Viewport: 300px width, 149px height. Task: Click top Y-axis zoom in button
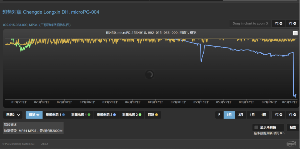[x=278, y=23]
